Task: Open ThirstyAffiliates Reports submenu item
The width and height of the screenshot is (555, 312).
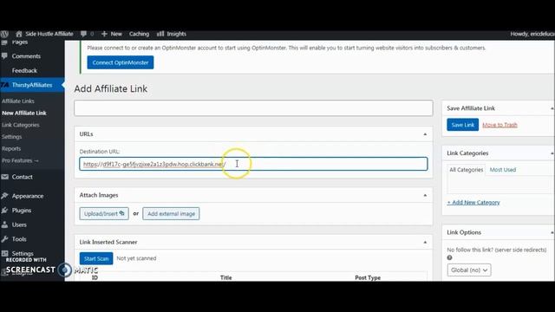Action: pos(11,148)
